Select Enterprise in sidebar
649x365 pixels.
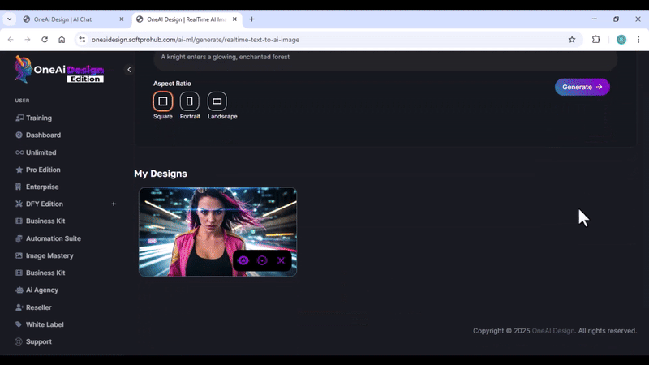tap(37, 187)
